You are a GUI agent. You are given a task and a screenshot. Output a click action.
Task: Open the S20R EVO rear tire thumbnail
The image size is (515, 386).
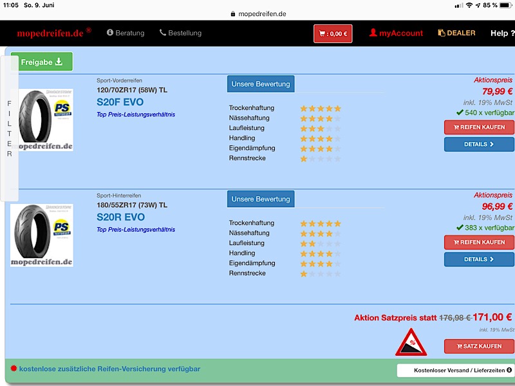(42, 235)
